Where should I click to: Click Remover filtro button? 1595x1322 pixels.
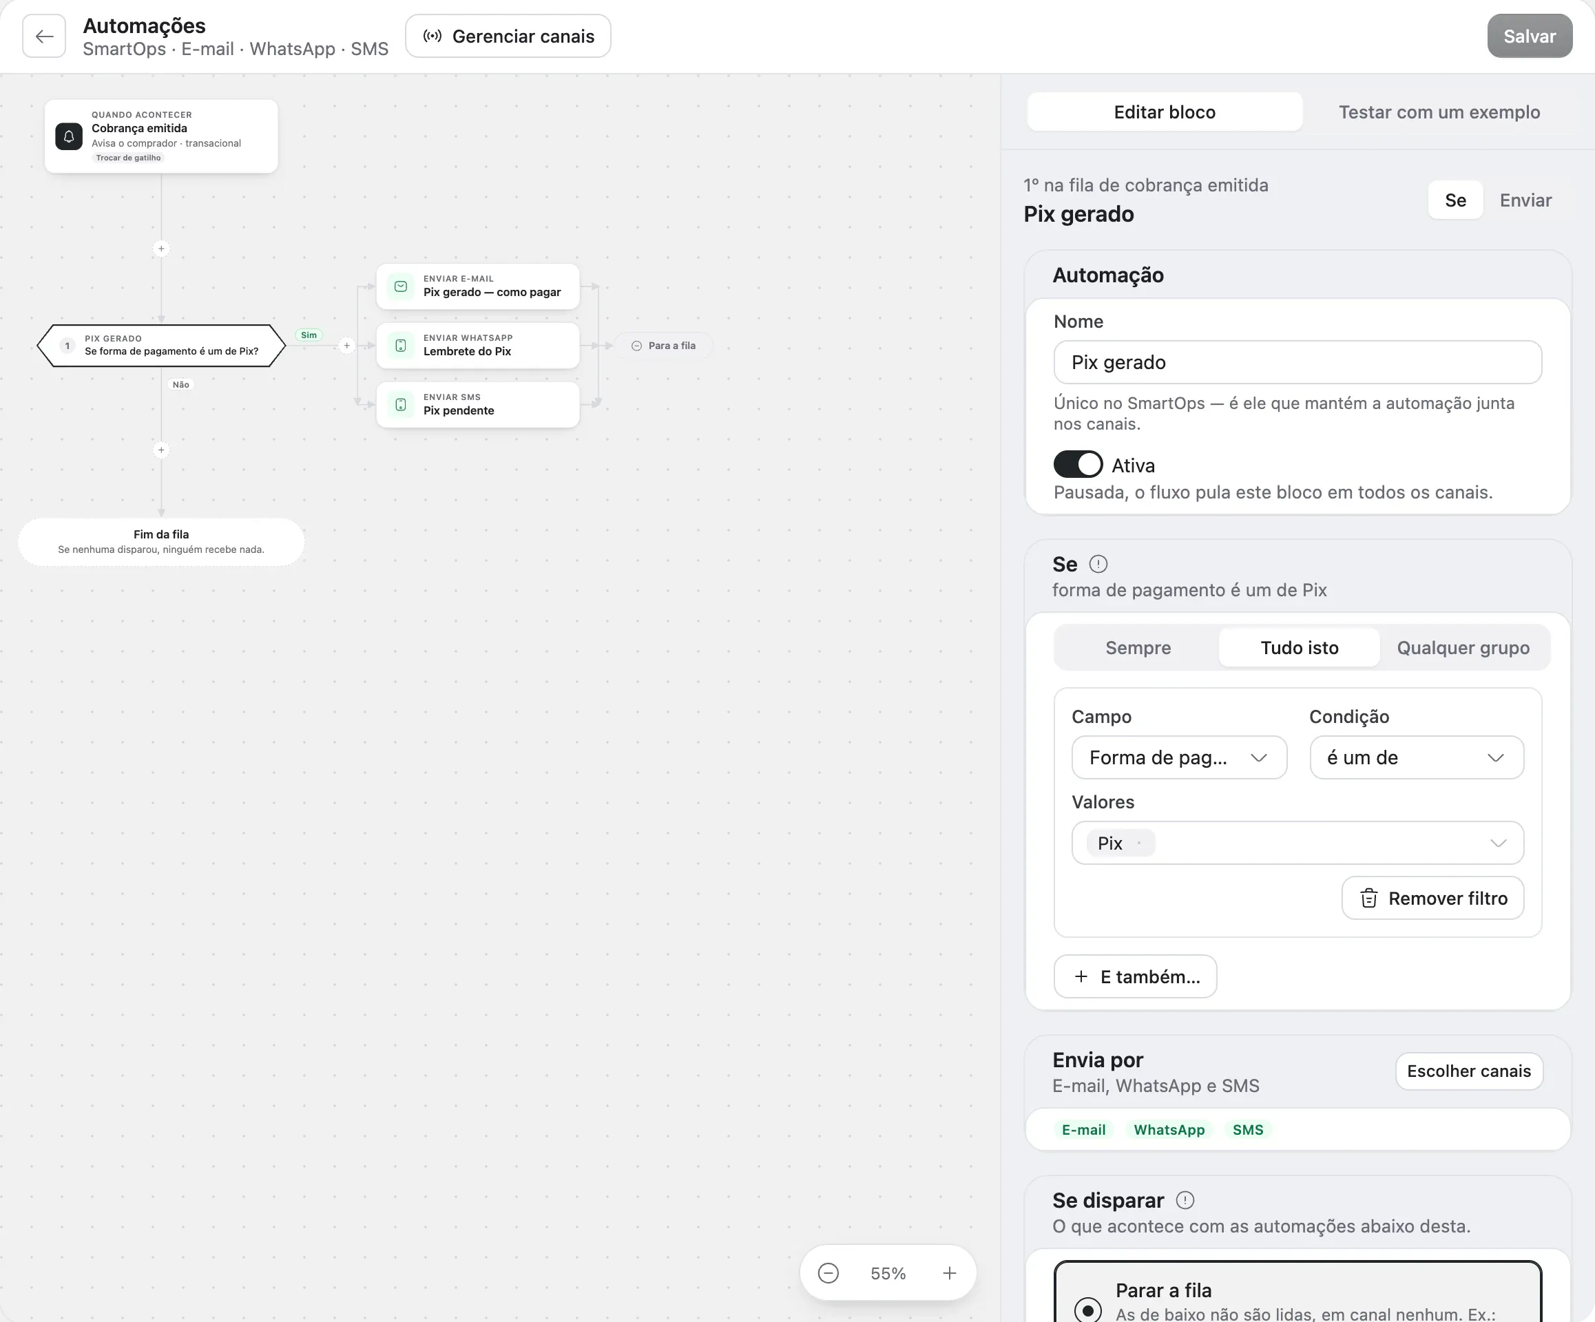[1432, 899]
